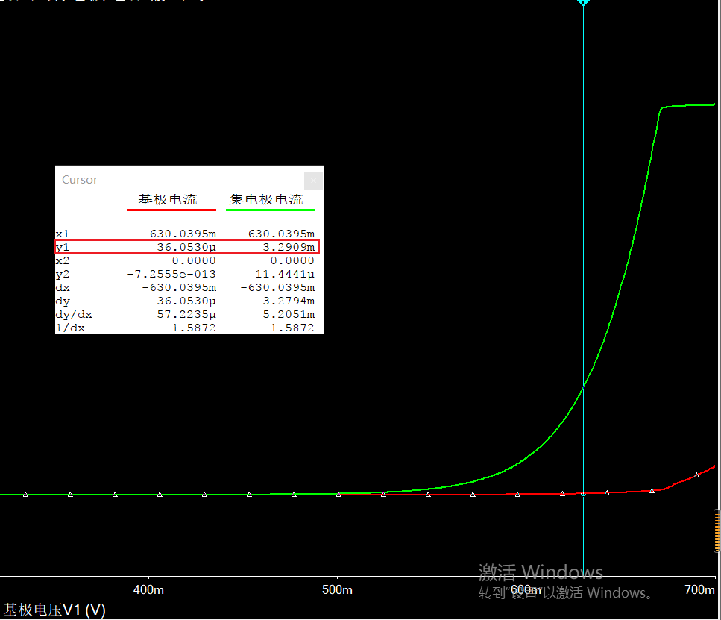721x620 pixels.
Task: Close the Cursor measurement window
Action: point(314,180)
